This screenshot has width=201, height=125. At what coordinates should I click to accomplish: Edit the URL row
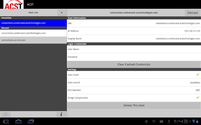tap(134, 23)
